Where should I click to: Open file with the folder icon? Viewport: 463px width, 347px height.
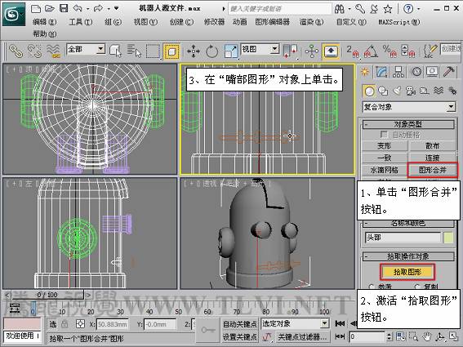click(x=50, y=8)
